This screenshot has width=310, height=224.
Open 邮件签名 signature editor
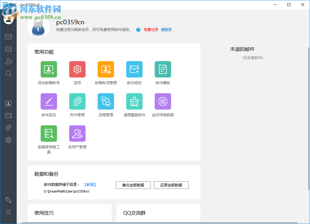[x=49, y=101]
